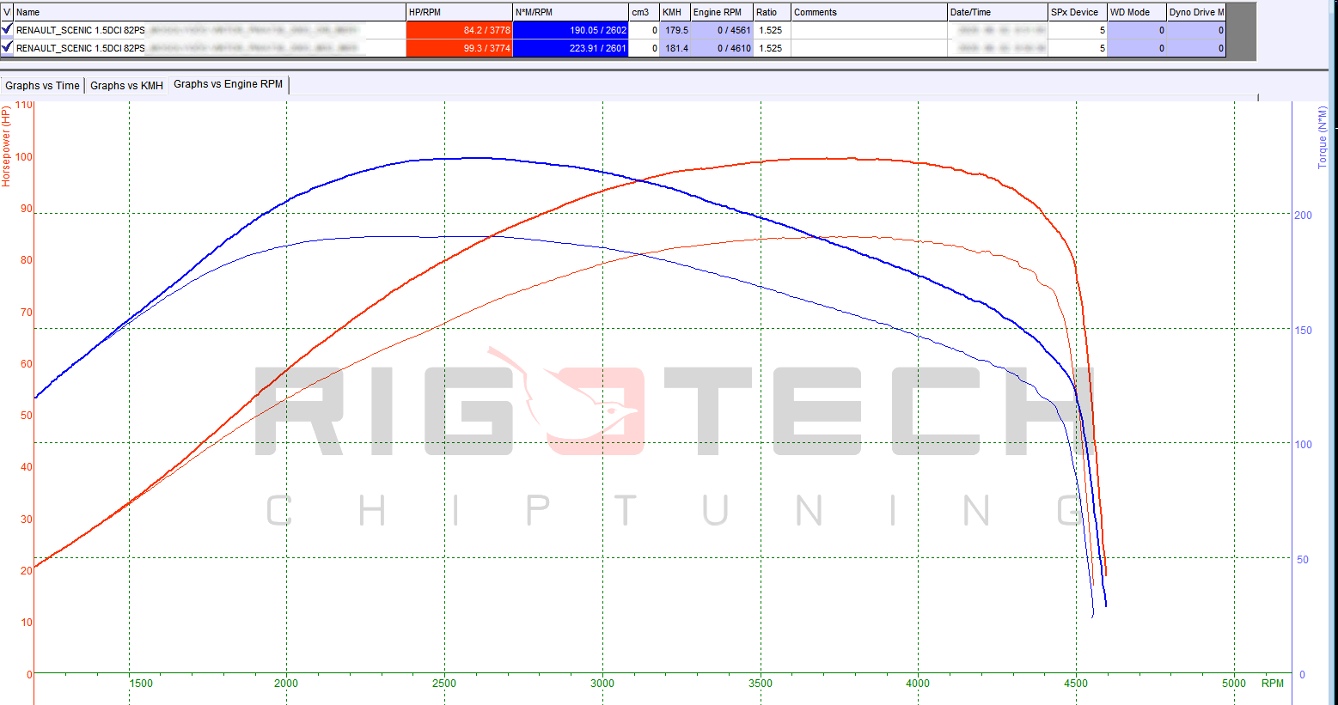Click the 0 / 4610 Engine RPM cell
This screenshot has width=1338, height=705.
(722, 48)
